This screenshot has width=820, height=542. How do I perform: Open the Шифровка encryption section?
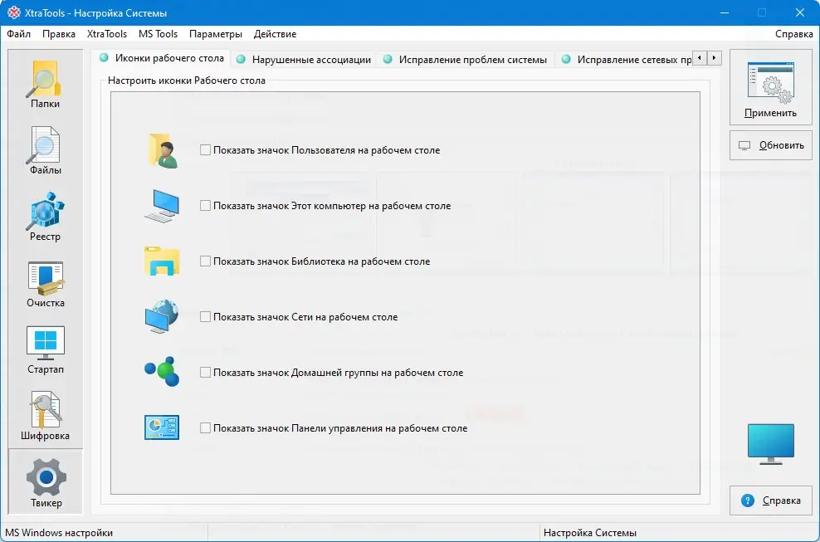45,417
